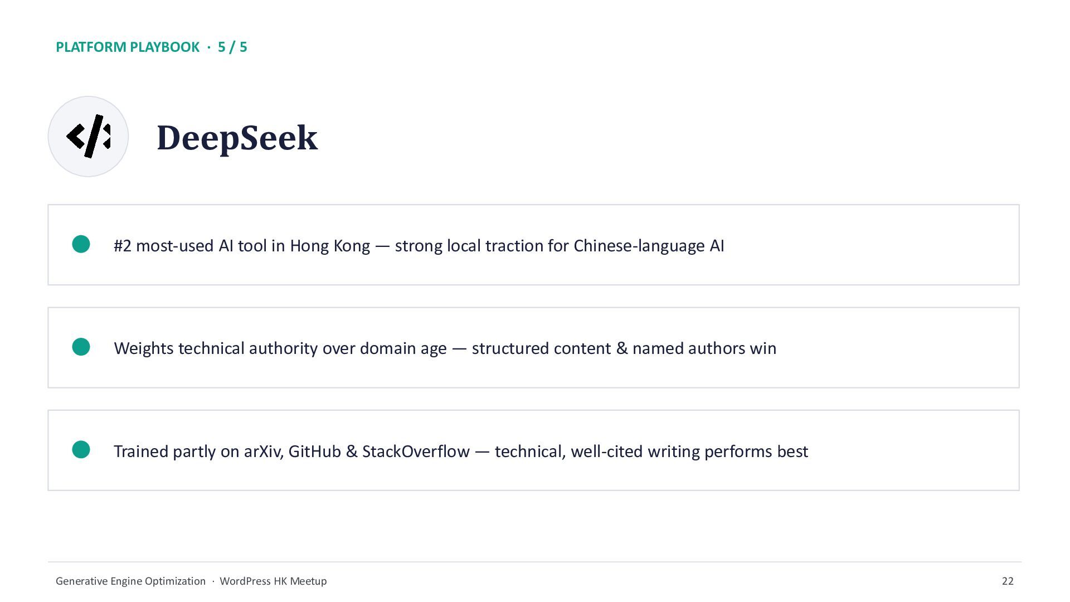
Task: Click 'structured content & named authors win'
Action: tap(624, 348)
